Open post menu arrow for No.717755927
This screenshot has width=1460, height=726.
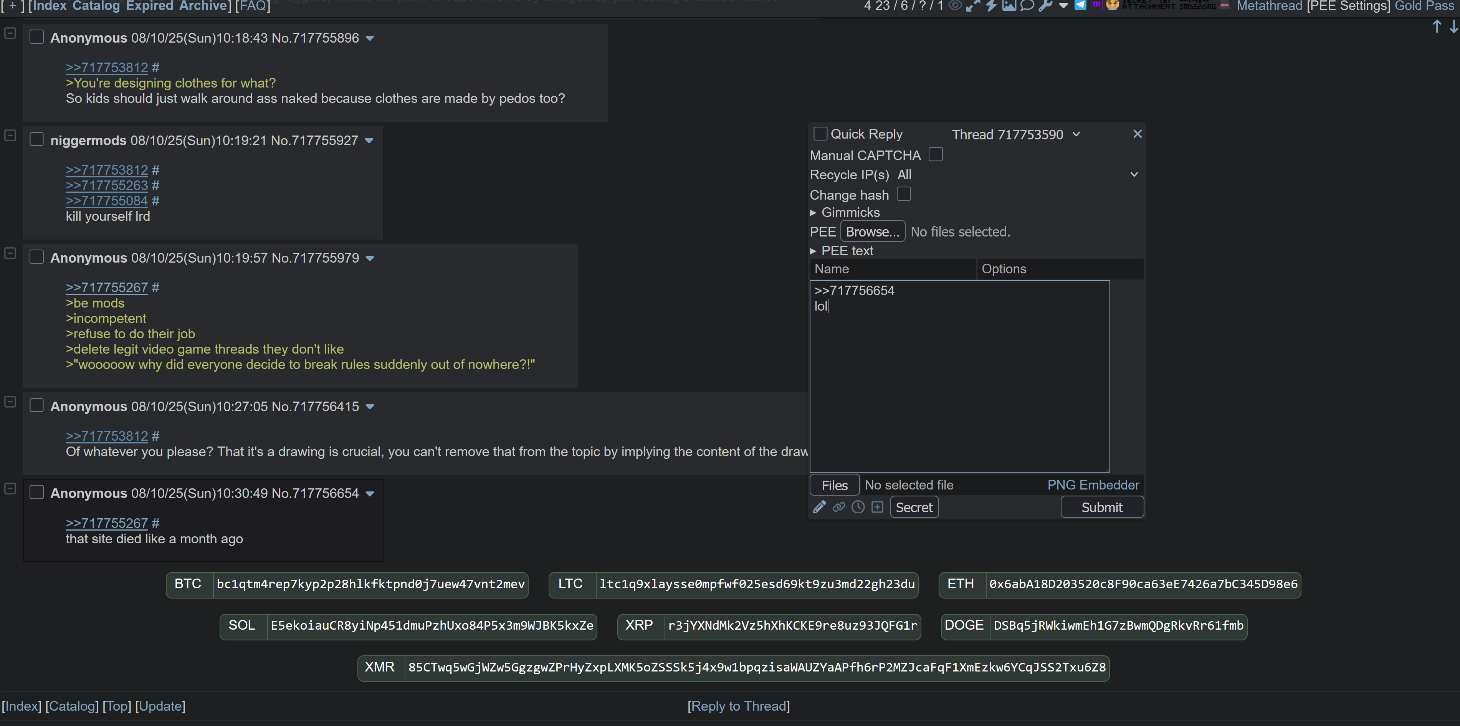[x=369, y=141]
